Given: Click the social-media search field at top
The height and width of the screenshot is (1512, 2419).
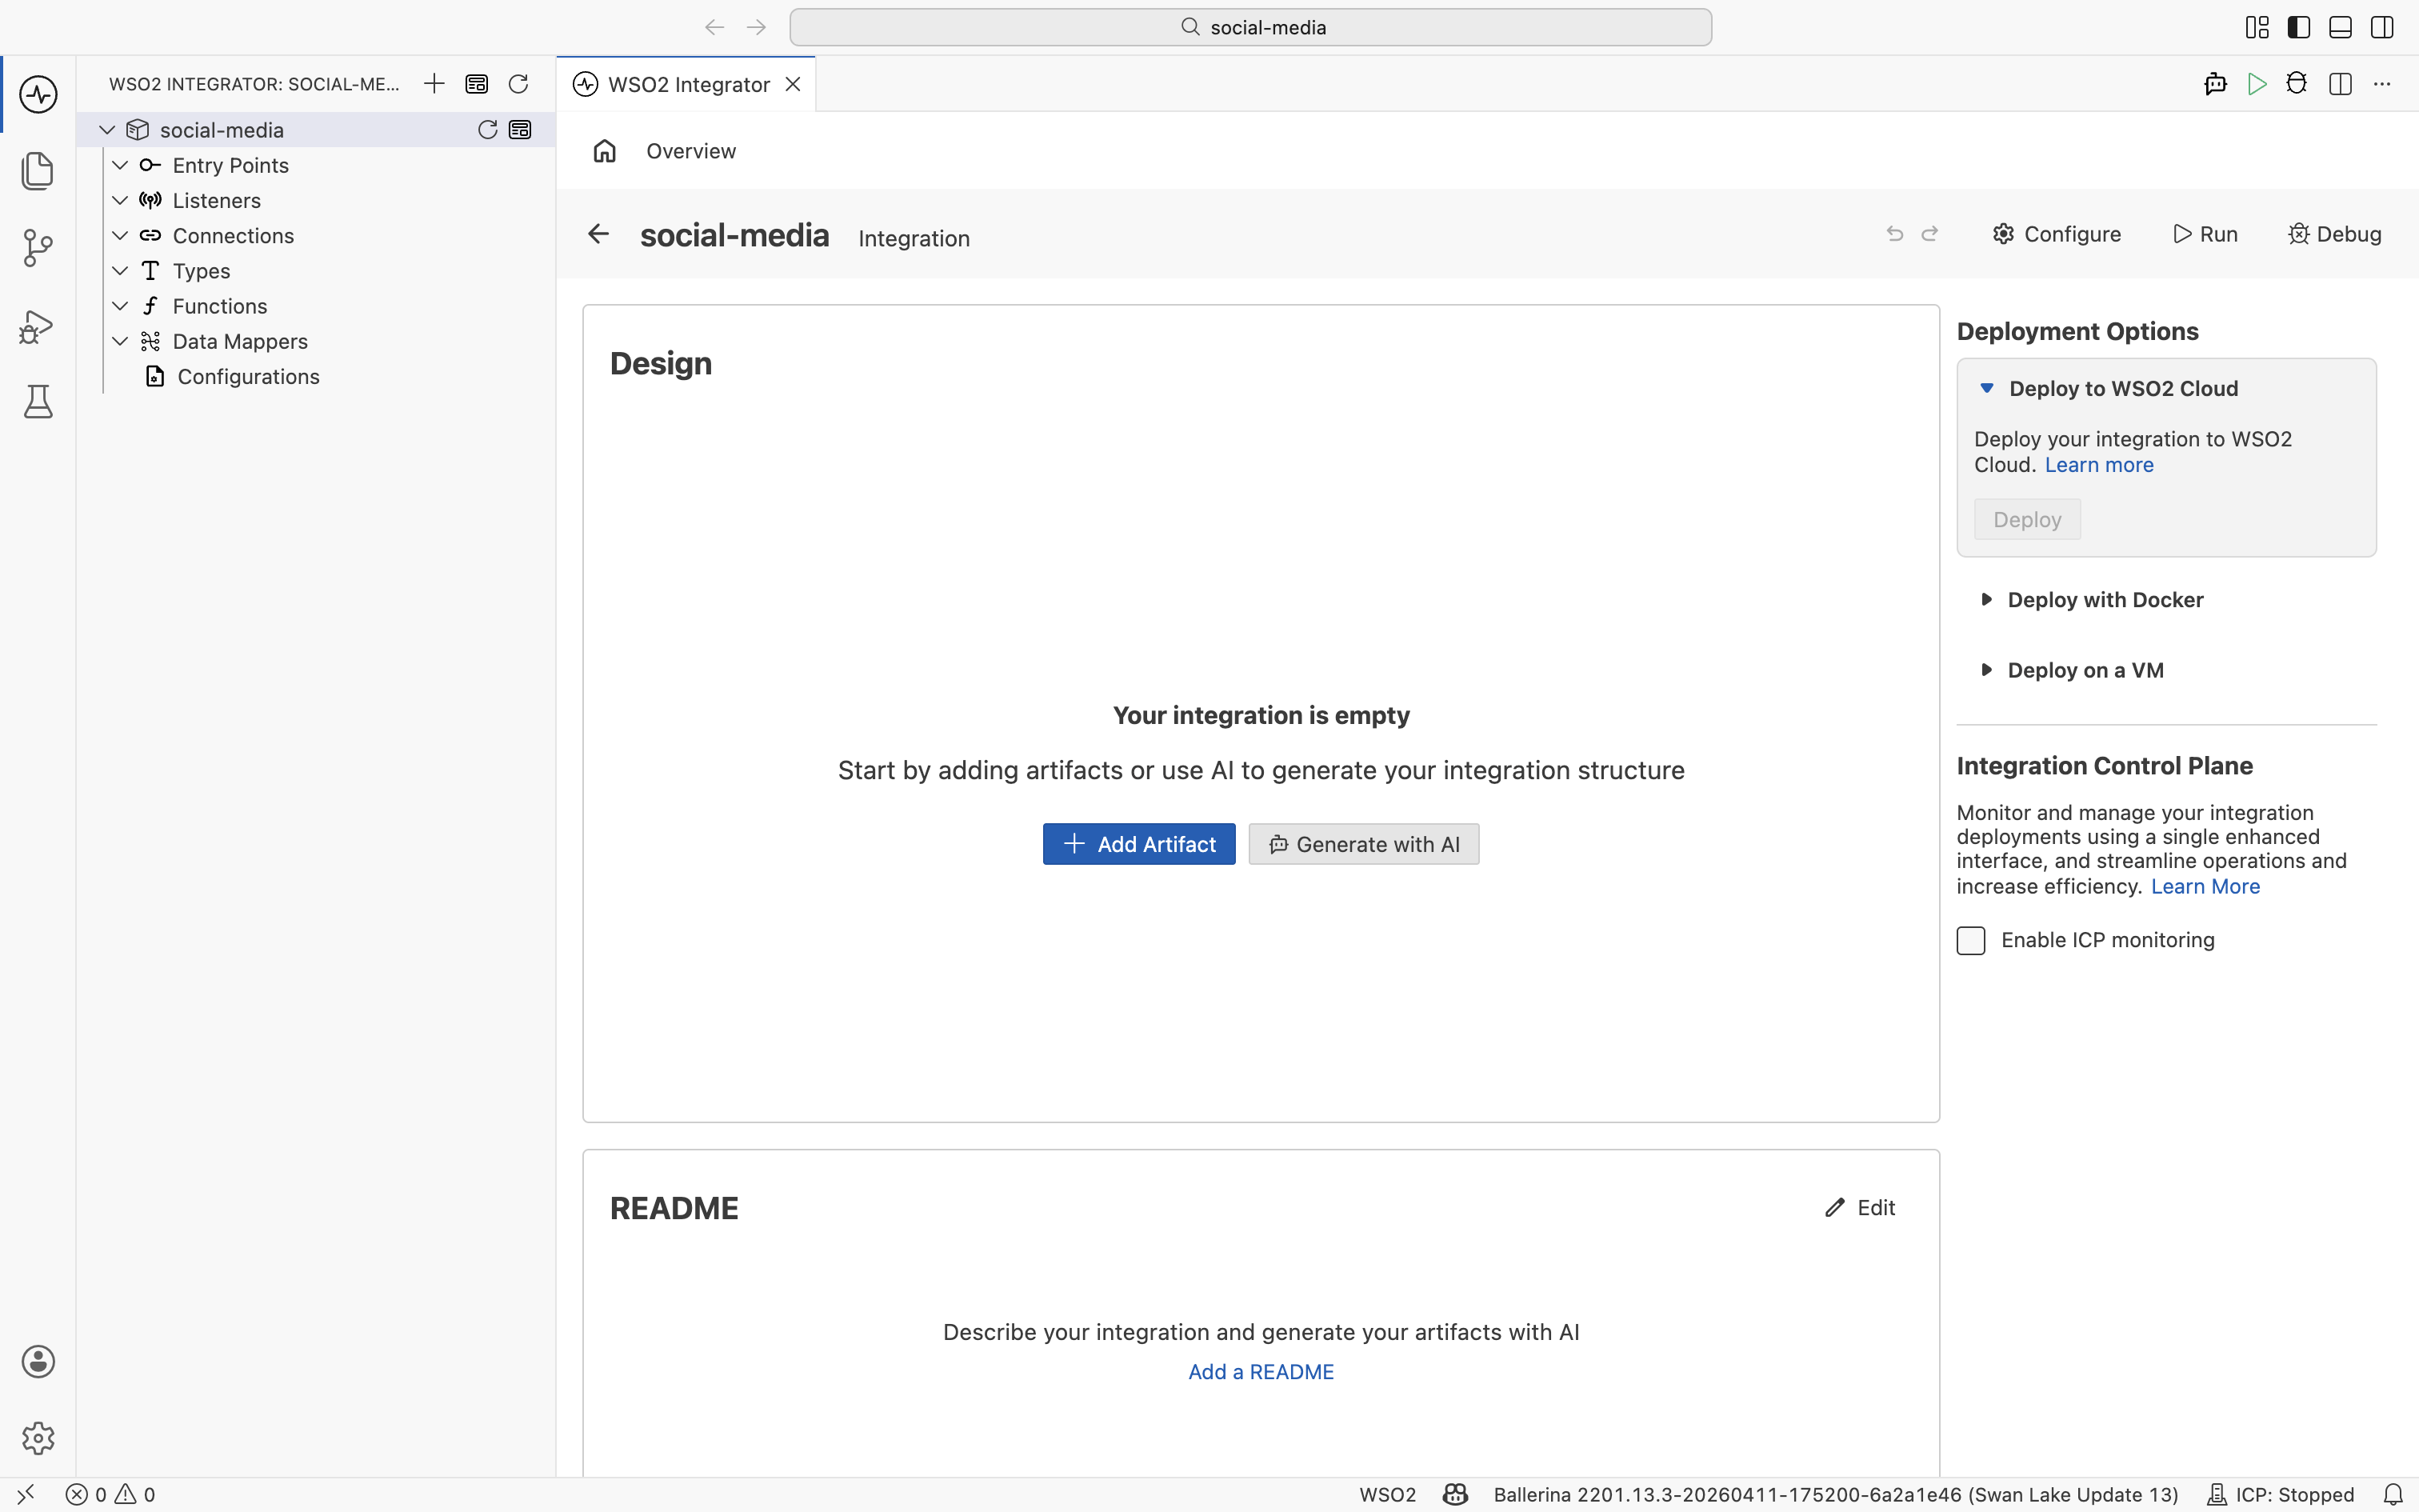Looking at the screenshot, I should coord(1250,27).
